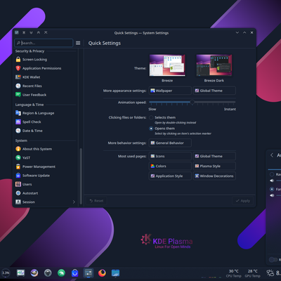Expand the Session sidebar entry arrow
Viewport: 281px width, 281px height.
74,202
